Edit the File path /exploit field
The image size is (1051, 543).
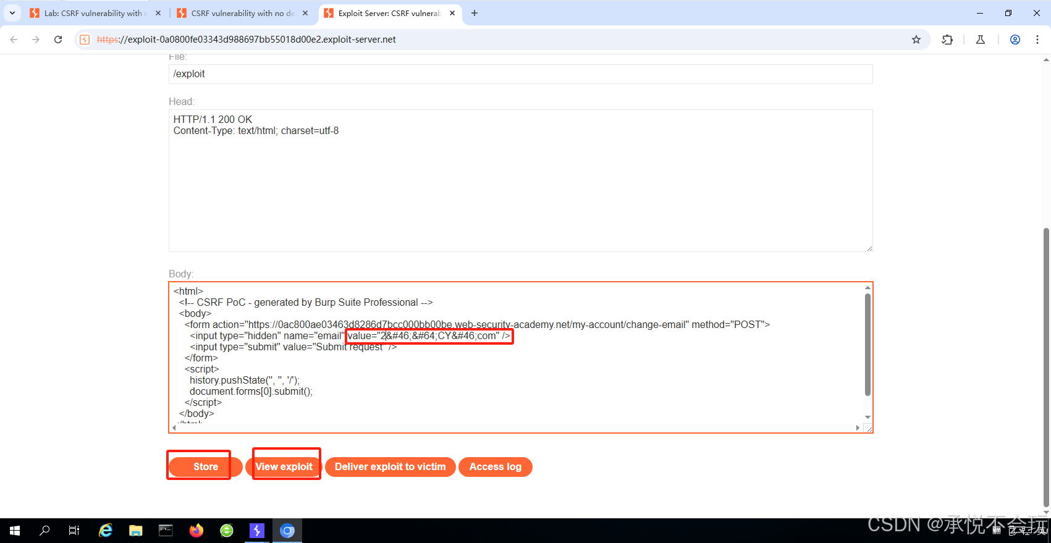tap(520, 74)
